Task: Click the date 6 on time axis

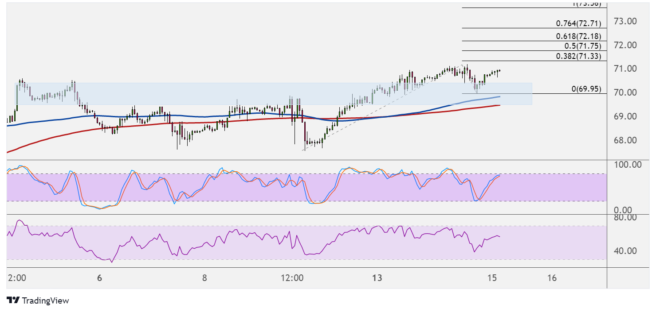Action: [100, 278]
